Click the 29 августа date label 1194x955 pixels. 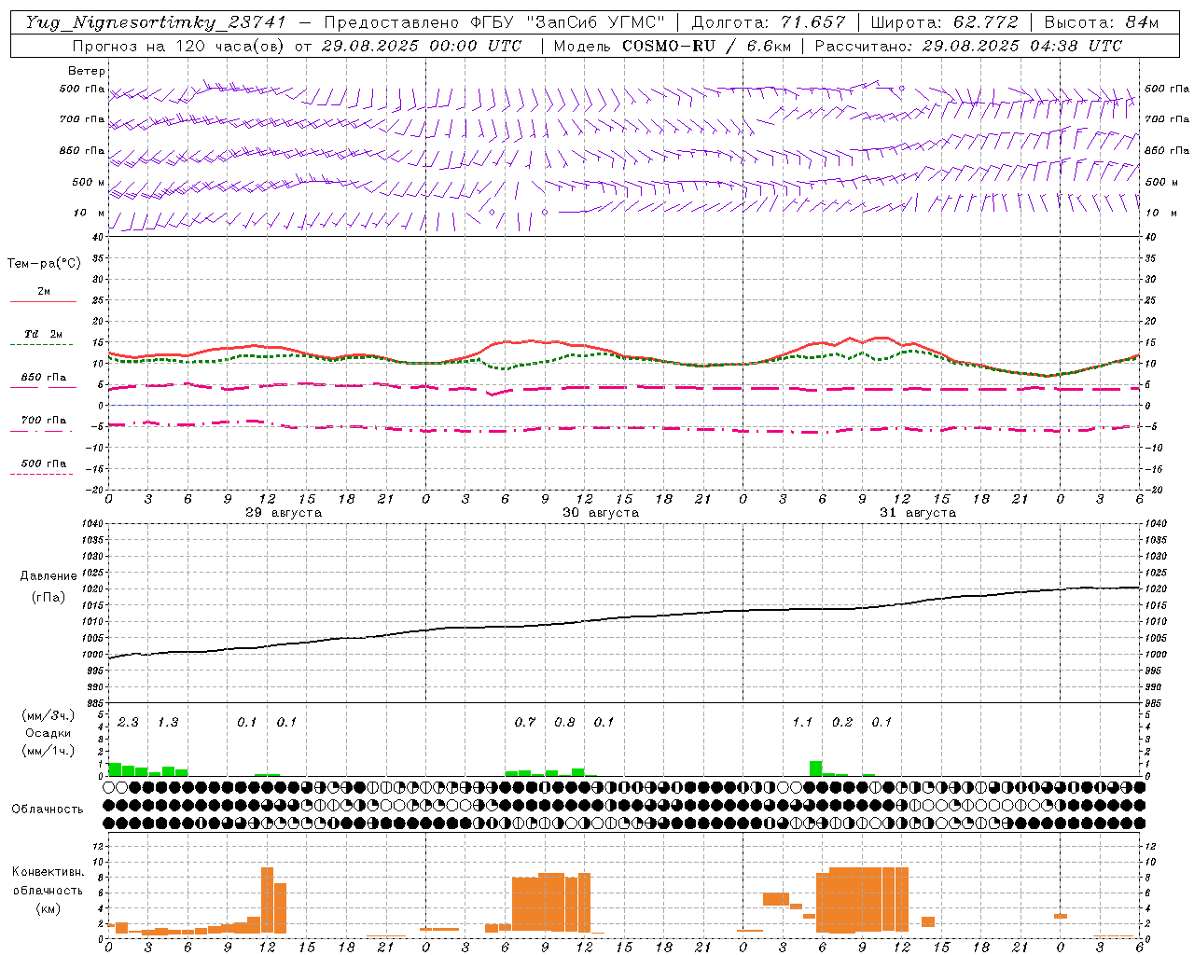[x=284, y=513]
